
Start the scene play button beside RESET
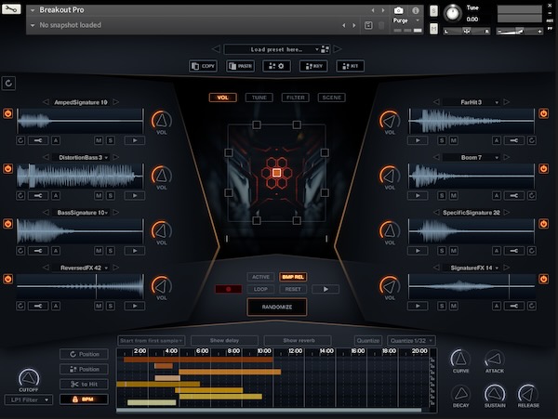click(x=325, y=289)
